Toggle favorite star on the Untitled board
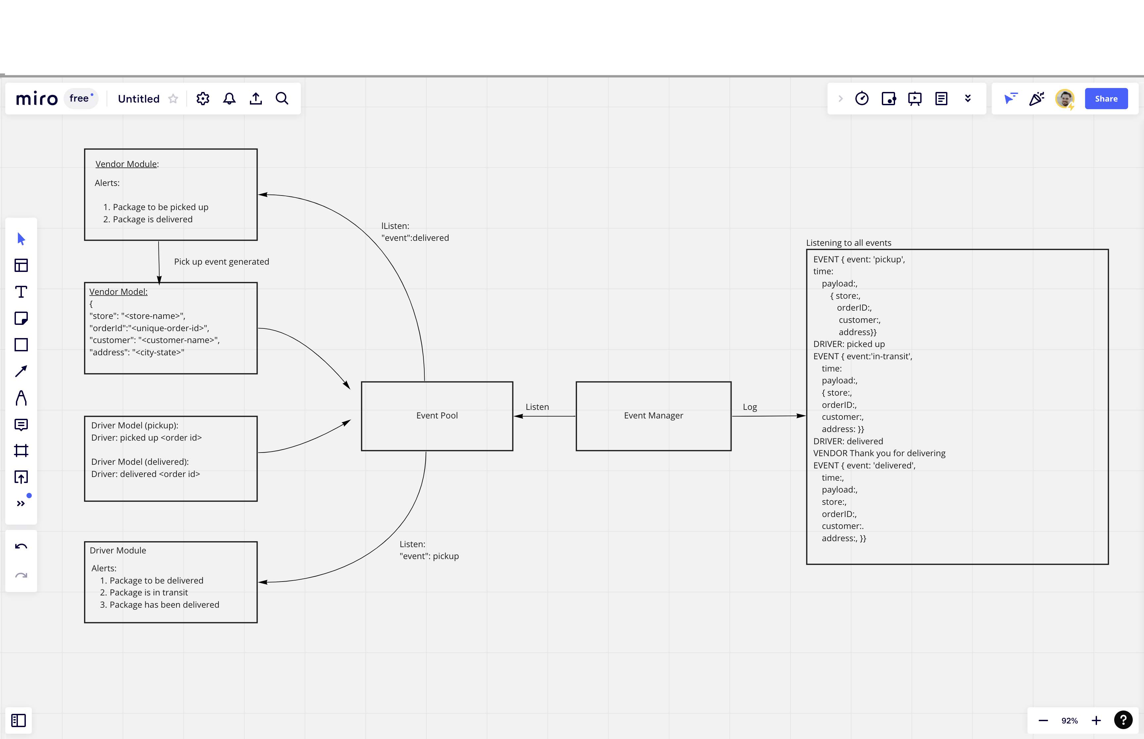The image size is (1144, 739). coord(173,98)
